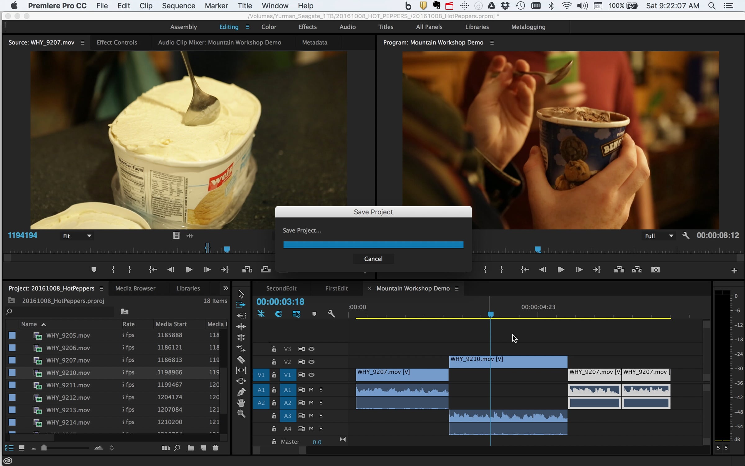Image resolution: width=745 pixels, height=466 pixels.
Task: Choose the Track Select Forward tool
Action: click(241, 305)
